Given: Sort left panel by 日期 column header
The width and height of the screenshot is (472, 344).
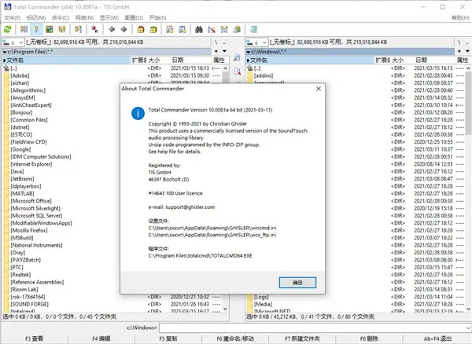Looking at the screenshot, I should 178,60.
